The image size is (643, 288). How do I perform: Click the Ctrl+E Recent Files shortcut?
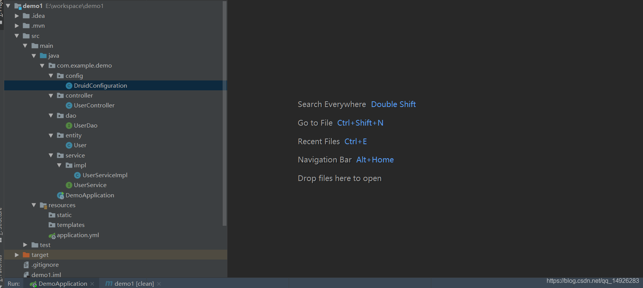point(356,142)
